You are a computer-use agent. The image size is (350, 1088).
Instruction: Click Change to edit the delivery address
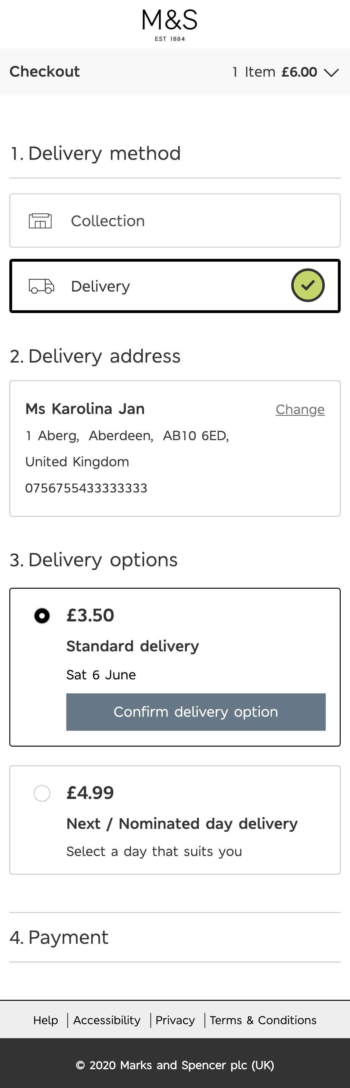coord(300,409)
